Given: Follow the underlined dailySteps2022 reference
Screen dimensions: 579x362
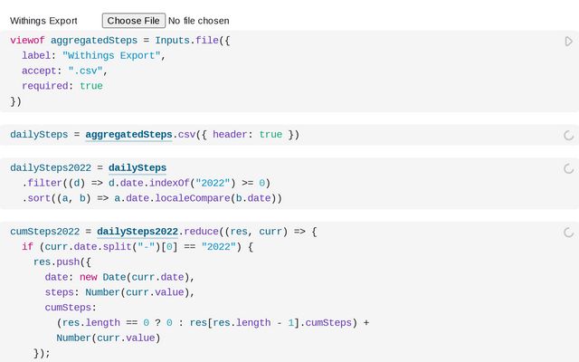Looking at the screenshot, I should pos(139,232).
